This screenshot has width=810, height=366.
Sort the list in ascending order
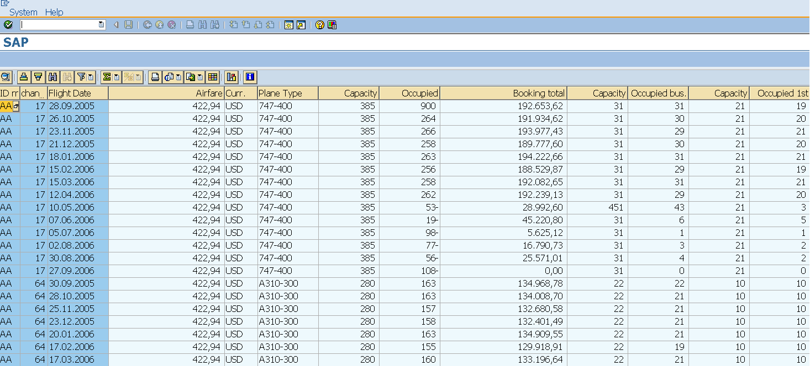(x=23, y=77)
